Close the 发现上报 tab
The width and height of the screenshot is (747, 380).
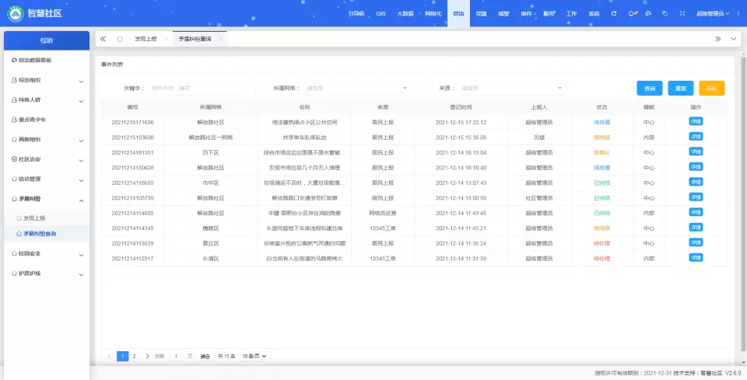click(x=166, y=38)
